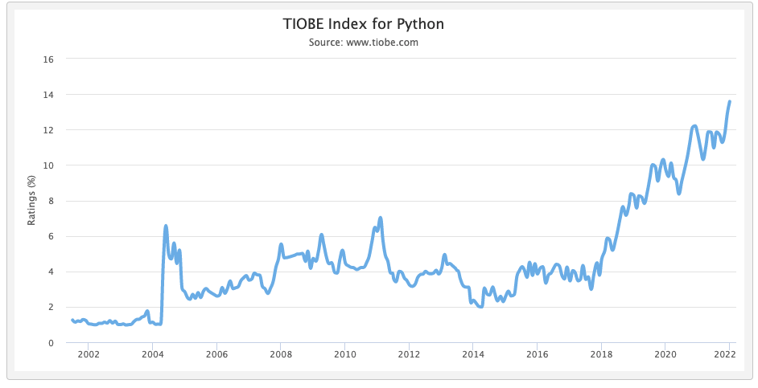This screenshot has width=758, height=388.
Task: Click the y-axis value 6
Action: pyautogui.click(x=51, y=236)
